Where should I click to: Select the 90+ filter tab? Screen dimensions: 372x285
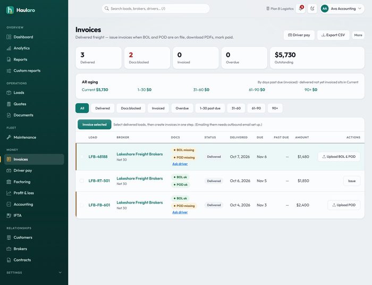[275, 108]
